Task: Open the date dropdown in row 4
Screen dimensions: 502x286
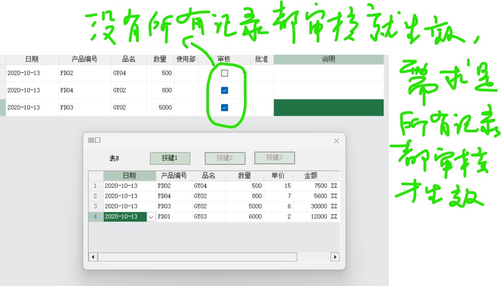Action: point(151,217)
